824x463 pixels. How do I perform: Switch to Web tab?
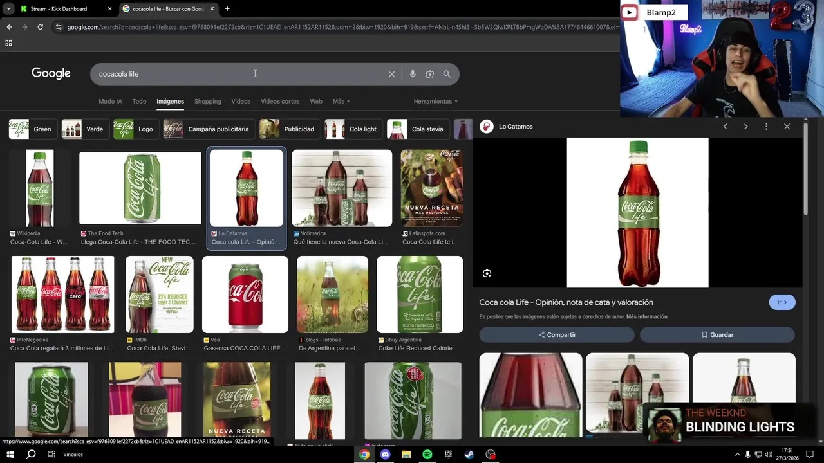[x=316, y=102]
